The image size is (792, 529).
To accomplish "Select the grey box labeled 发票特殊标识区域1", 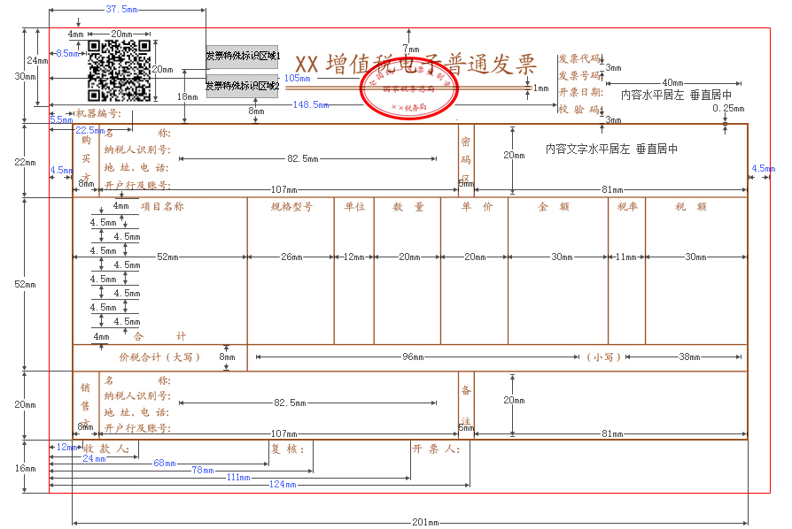I will point(242,56).
